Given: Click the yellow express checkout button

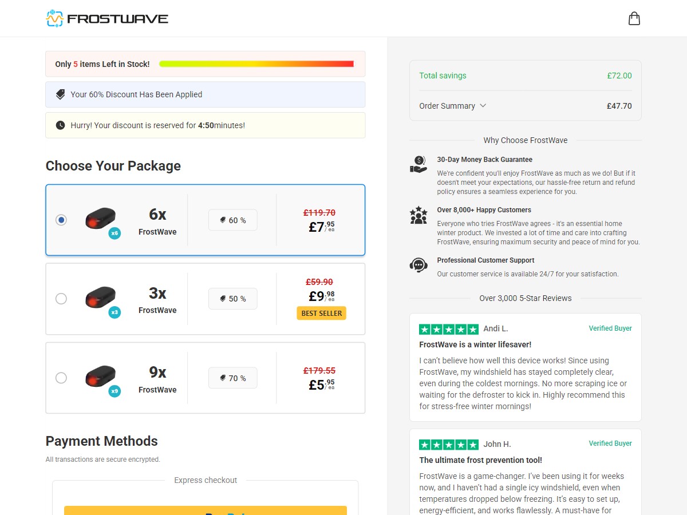Looking at the screenshot, I should point(206,510).
